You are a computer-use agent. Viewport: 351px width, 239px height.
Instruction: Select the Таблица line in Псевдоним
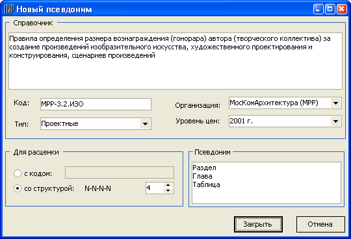point(207,184)
